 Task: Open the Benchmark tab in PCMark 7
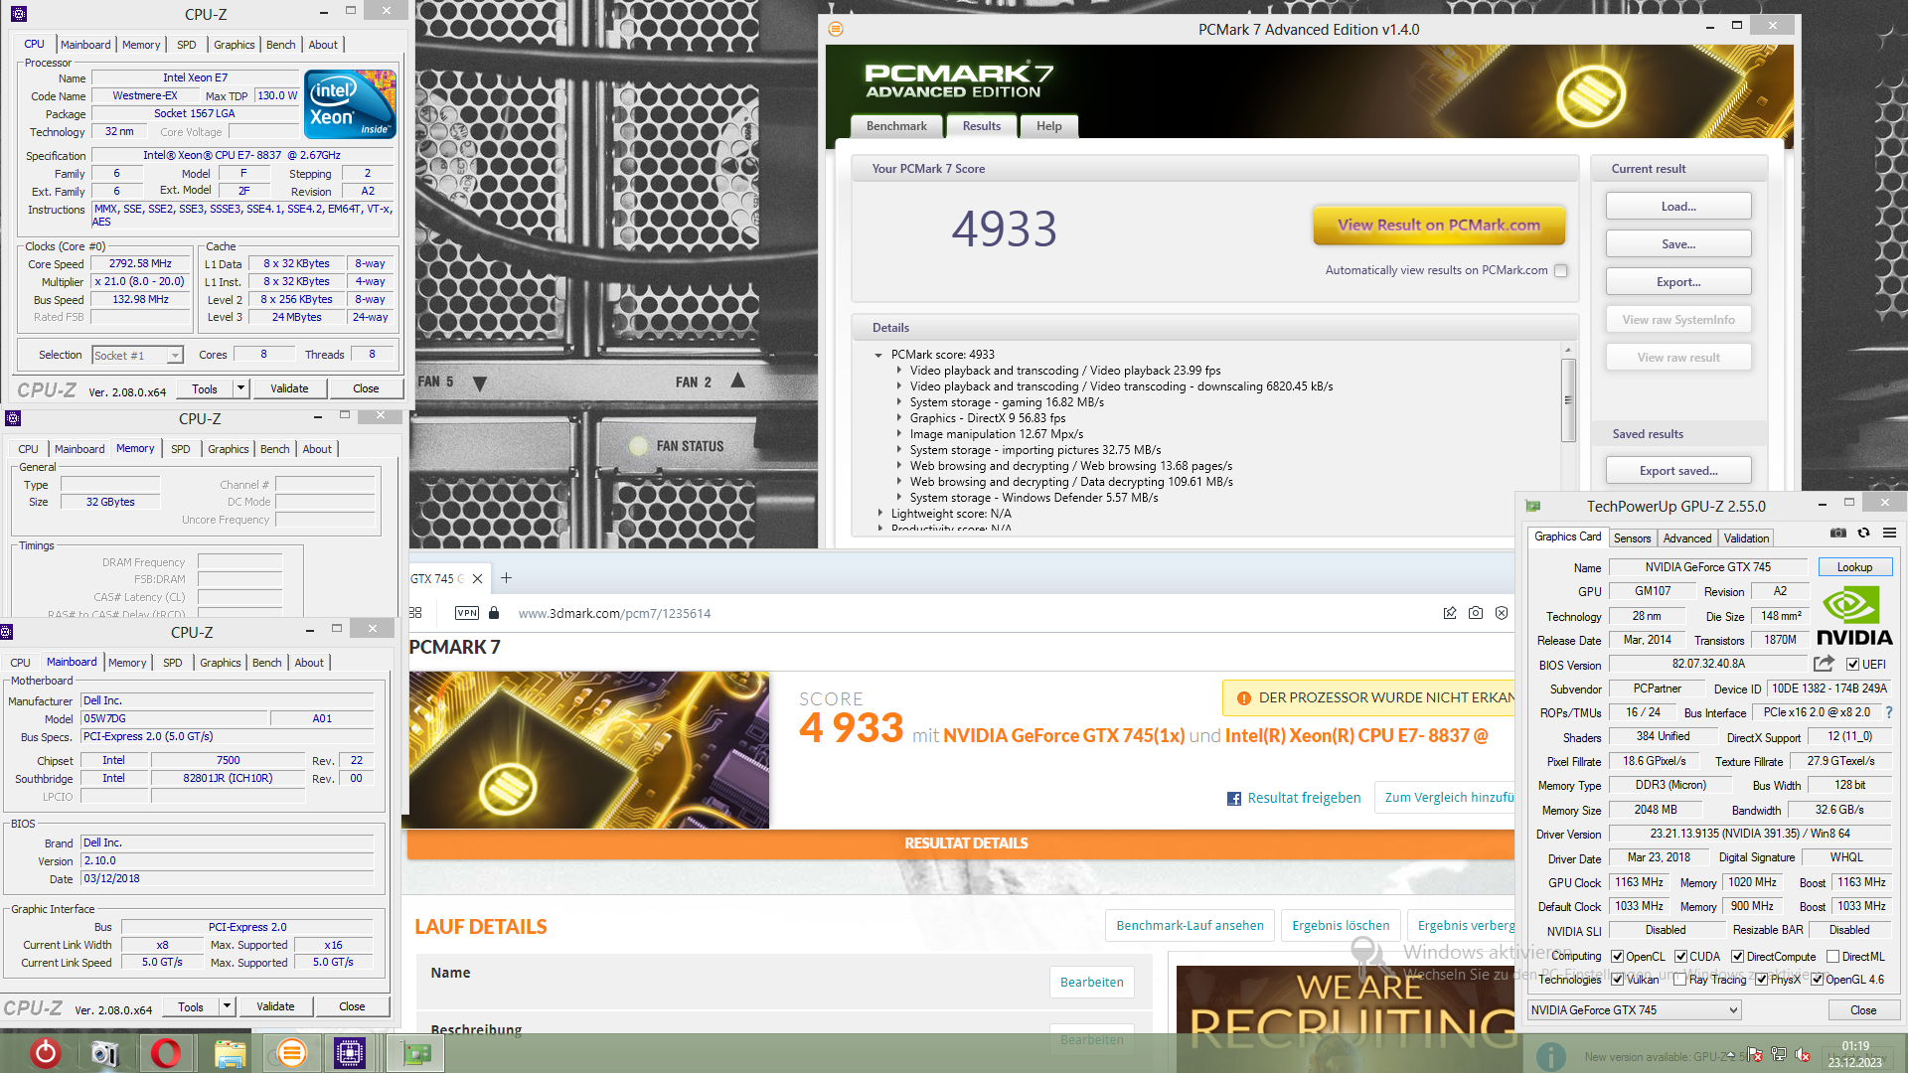(896, 126)
